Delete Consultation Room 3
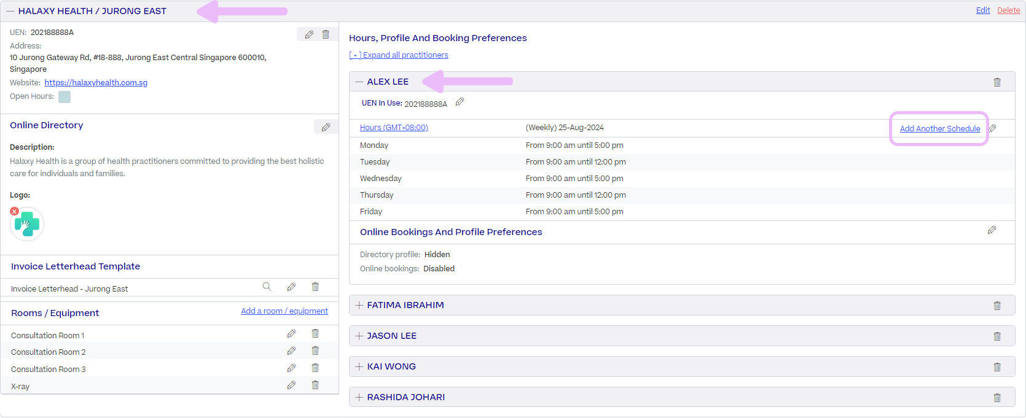1026x418 pixels. (x=315, y=368)
